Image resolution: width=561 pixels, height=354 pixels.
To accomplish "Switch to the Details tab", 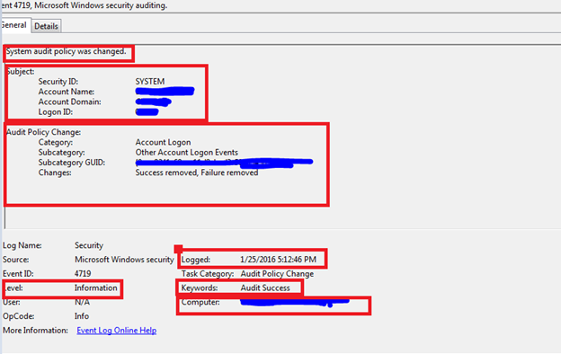I will 46,26.
